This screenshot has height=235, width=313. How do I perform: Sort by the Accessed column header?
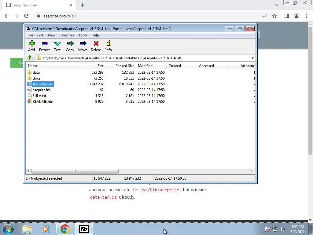(212, 66)
